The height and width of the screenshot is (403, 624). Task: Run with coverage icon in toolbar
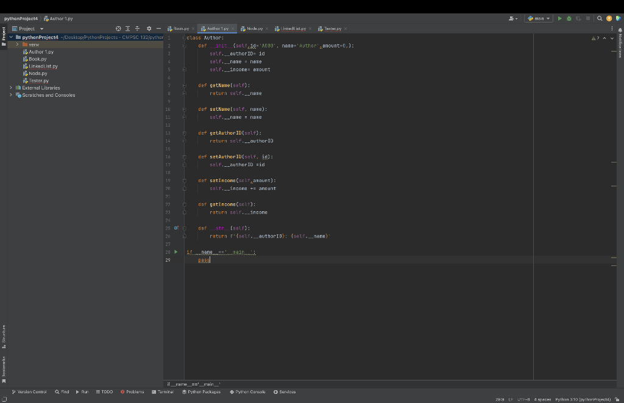tap(578, 18)
